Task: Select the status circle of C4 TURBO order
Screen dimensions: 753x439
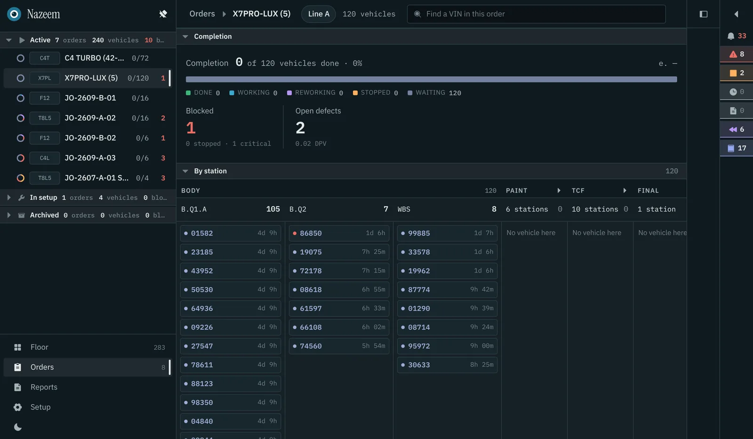Action: (20, 58)
